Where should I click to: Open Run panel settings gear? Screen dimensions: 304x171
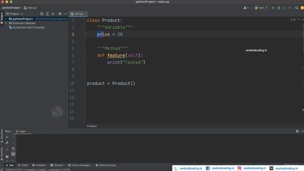pos(297,131)
